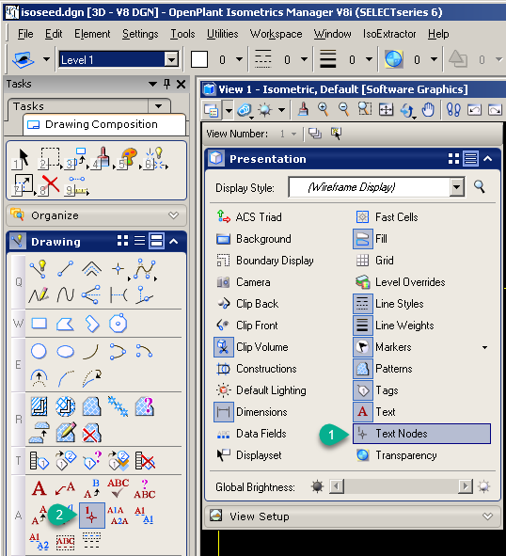506x556 pixels.
Task: Select the Pan View hand tool
Action: 428,109
